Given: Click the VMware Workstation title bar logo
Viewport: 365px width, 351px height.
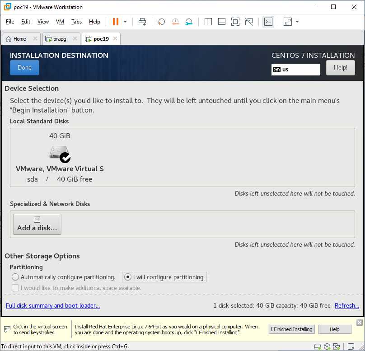Looking at the screenshot, I should click(x=7, y=7).
